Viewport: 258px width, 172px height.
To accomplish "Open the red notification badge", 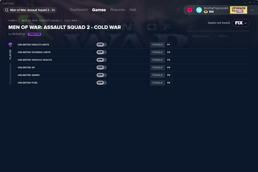I will coord(190,10).
